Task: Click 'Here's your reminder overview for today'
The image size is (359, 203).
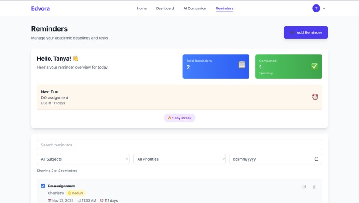Action: [72, 67]
